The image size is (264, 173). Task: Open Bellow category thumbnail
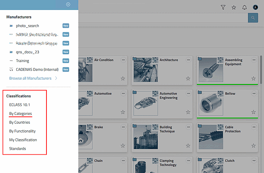coord(211,103)
